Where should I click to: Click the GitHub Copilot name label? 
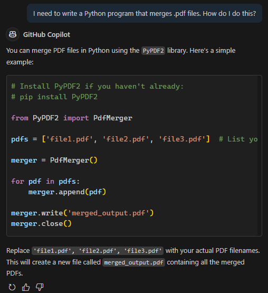[x=46, y=34]
